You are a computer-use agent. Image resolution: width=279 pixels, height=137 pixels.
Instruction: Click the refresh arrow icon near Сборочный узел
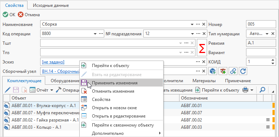click(x=243, y=71)
